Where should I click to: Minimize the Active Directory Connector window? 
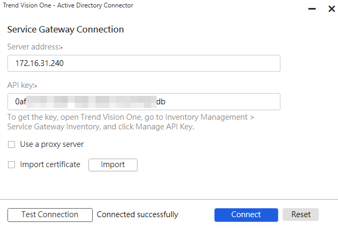click(312, 9)
